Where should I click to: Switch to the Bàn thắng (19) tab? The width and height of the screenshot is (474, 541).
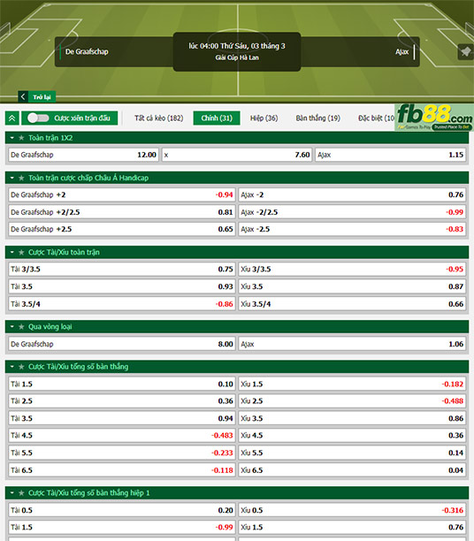click(x=318, y=118)
